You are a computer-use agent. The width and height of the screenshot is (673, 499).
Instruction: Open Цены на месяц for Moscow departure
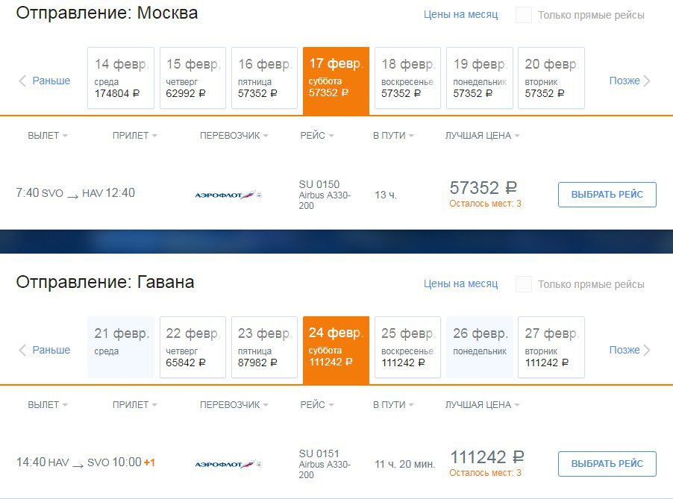click(460, 15)
